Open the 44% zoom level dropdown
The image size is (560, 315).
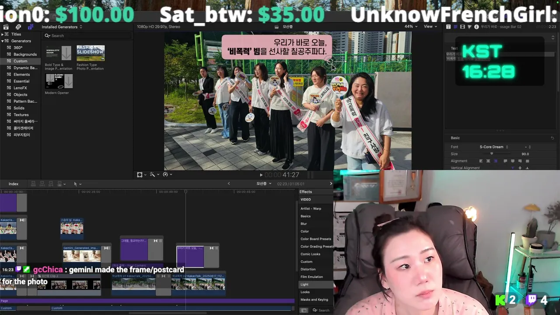pos(410,26)
